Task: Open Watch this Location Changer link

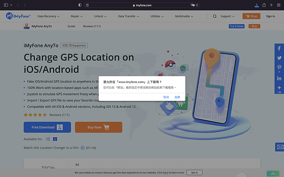Action: pyautogui.click(x=51, y=148)
